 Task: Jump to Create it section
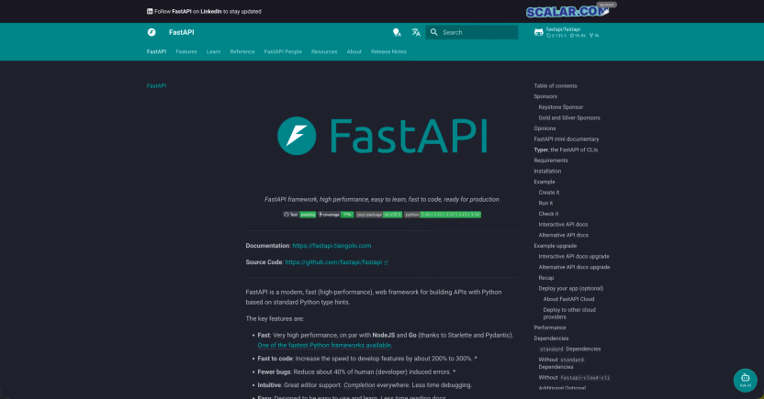point(548,193)
